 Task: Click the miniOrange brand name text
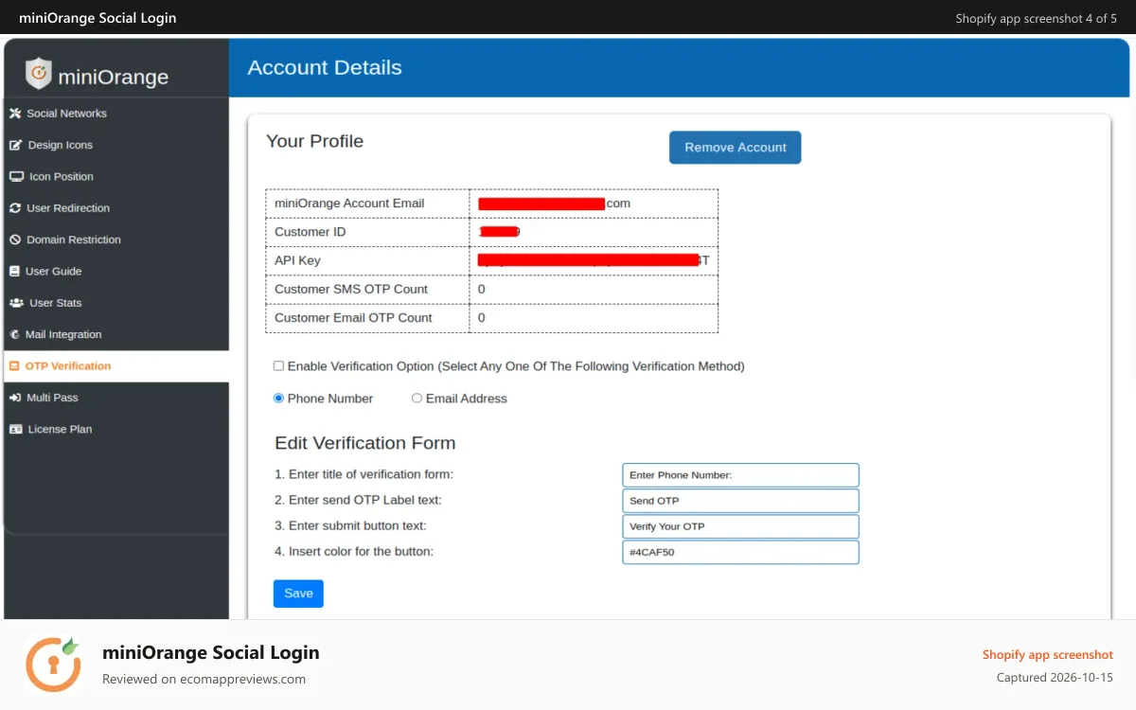pos(114,77)
